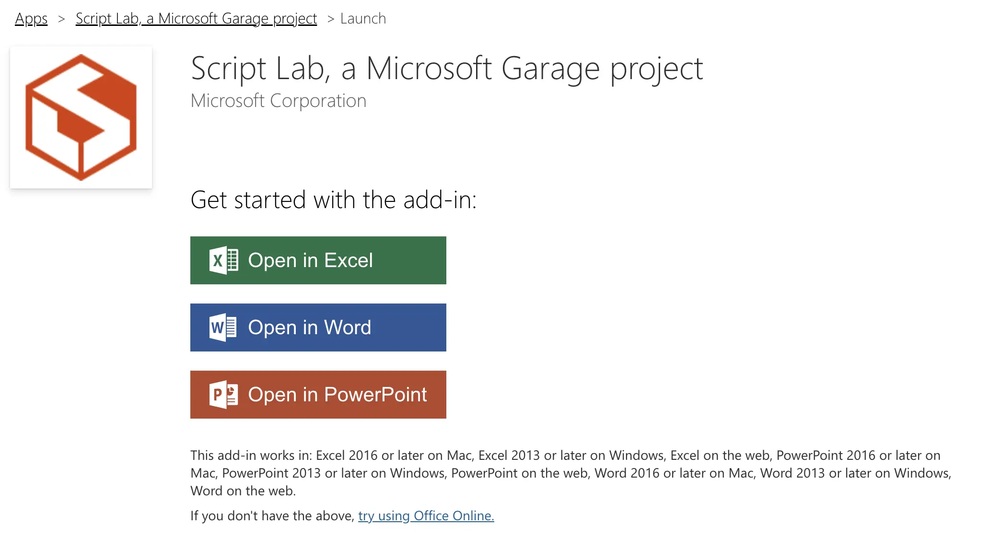Click the Get started with the add-in heading
Image resolution: width=1001 pixels, height=538 pixels.
pyautogui.click(x=333, y=200)
